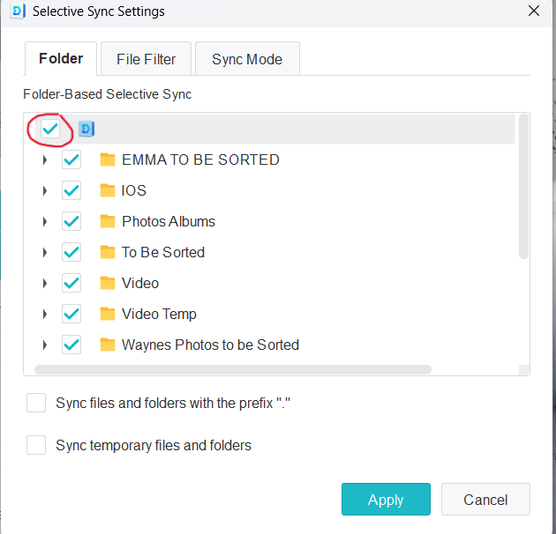This screenshot has width=556, height=534.
Task: Click the IOS folder icon
Action: 108,190
